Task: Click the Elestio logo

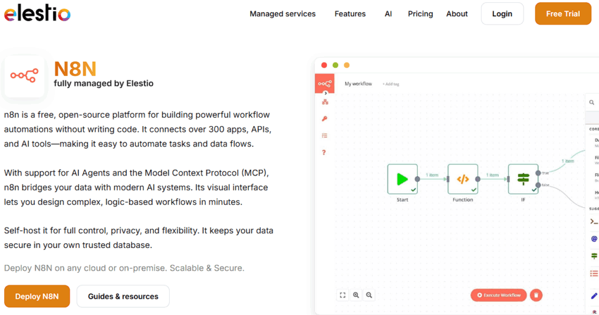Action: tap(37, 13)
